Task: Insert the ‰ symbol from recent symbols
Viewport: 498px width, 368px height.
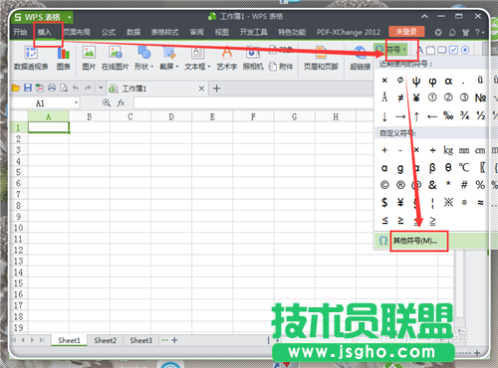Action: (x=448, y=115)
